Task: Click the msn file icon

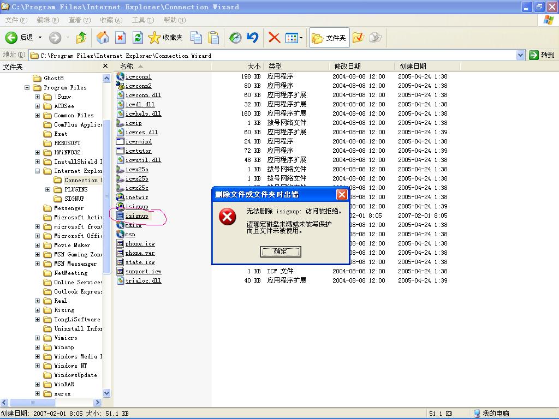Action: 120,234
